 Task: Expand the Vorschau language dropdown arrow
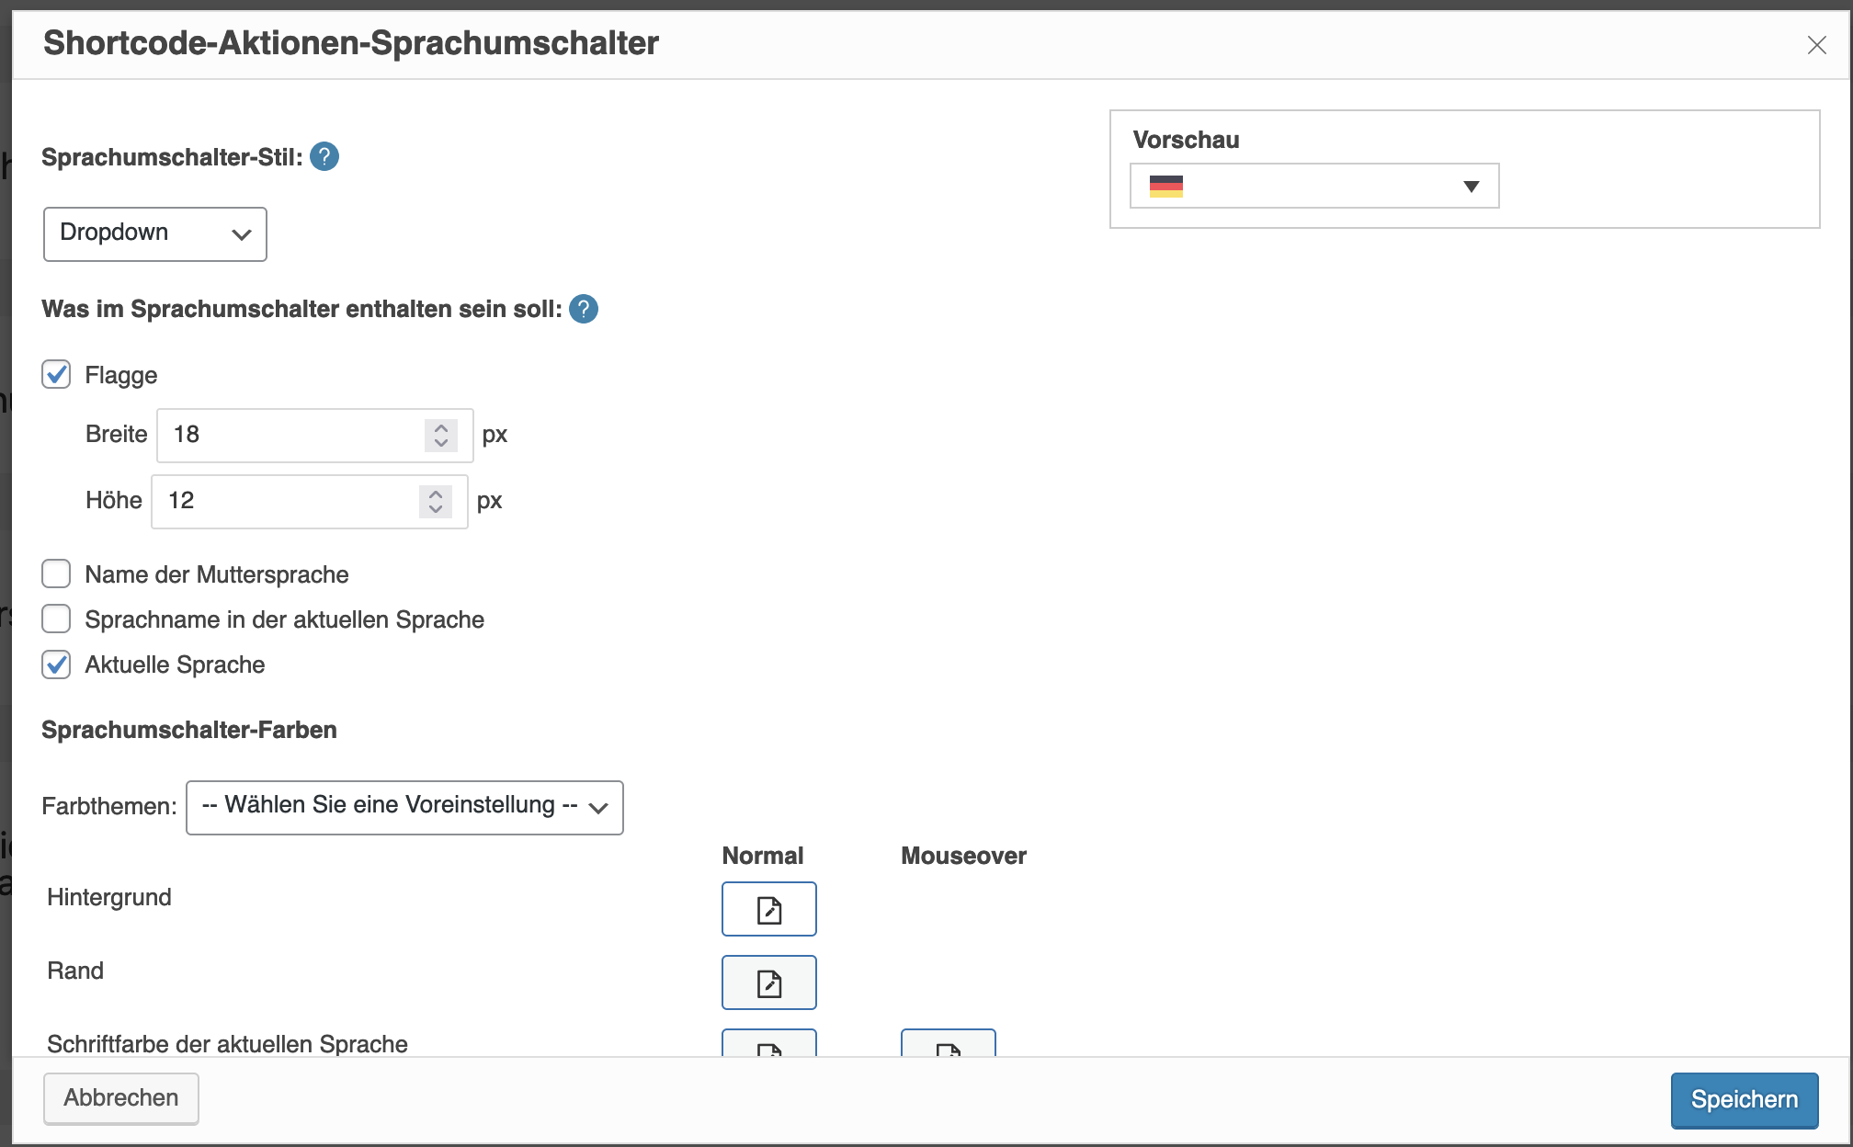click(x=1471, y=187)
